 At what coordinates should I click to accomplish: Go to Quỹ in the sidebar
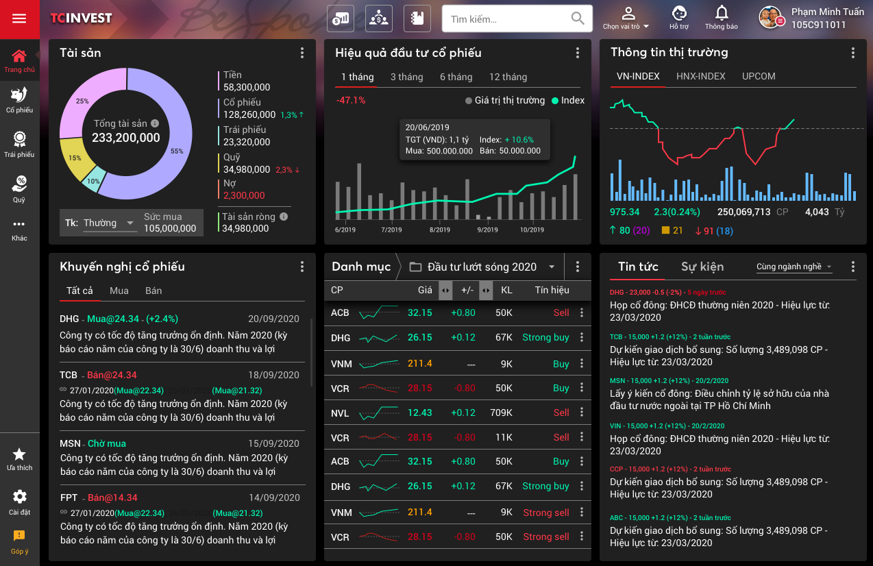click(x=19, y=189)
